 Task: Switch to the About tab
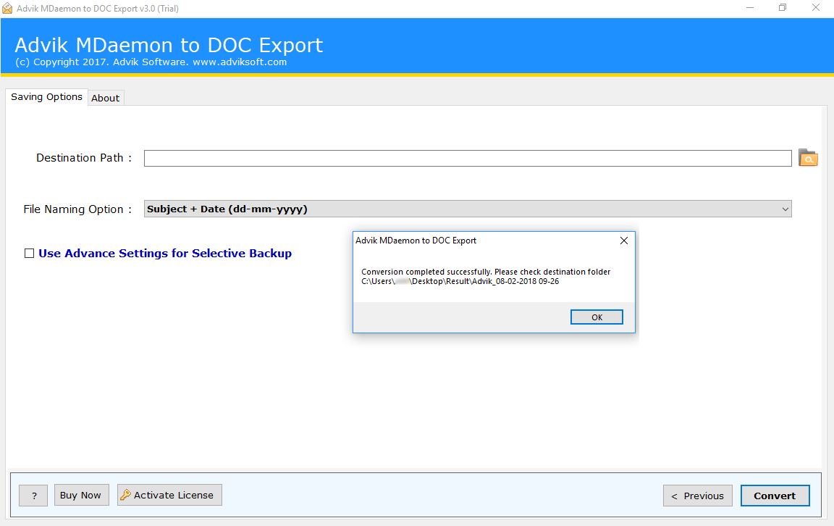click(x=105, y=98)
